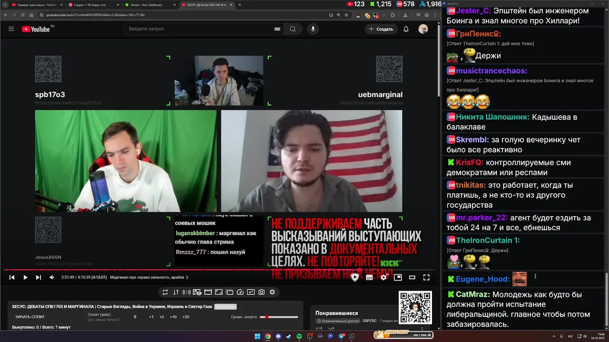Viewport: 609px width, 342px height.
Task: Add +10 minutes to the split
Action: coord(173,317)
